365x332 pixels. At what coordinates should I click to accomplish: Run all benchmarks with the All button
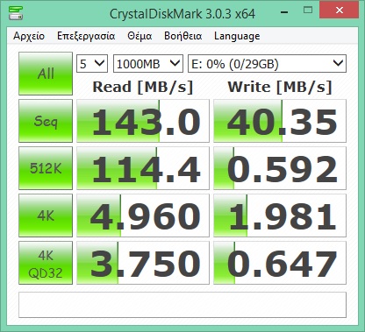pyautogui.click(x=46, y=74)
